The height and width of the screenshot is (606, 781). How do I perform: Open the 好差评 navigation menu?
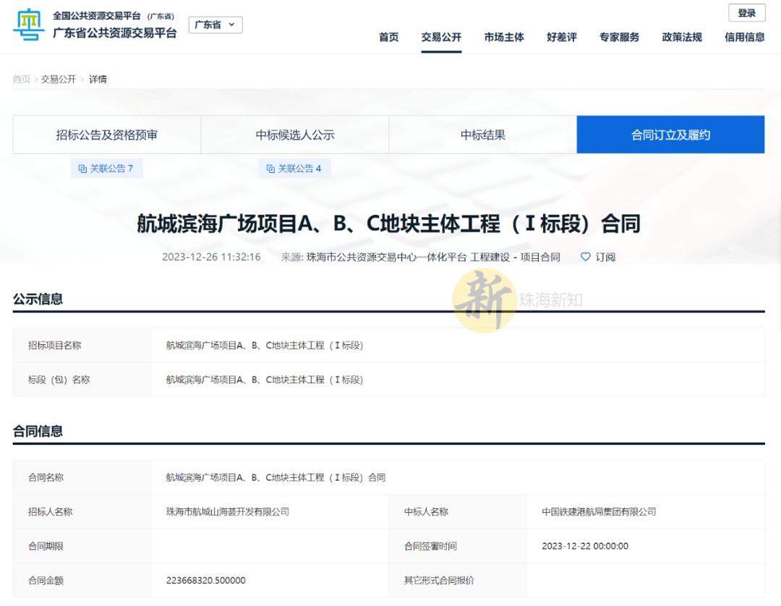pos(562,37)
